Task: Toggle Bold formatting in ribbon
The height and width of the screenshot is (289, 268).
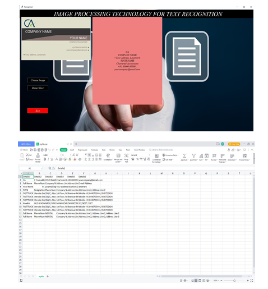Action: click(45, 159)
